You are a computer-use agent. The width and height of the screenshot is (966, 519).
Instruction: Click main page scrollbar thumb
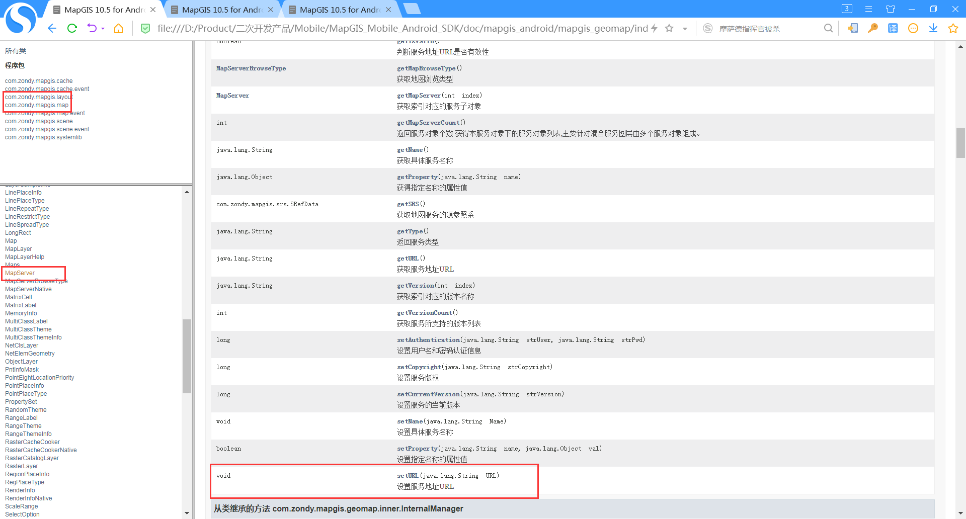[960, 143]
